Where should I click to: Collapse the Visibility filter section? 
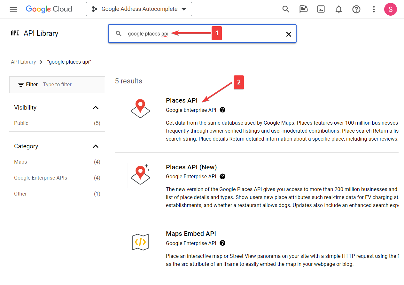(x=96, y=108)
